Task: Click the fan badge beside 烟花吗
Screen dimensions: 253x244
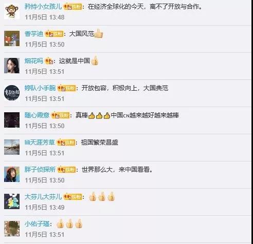Action: 49,61
